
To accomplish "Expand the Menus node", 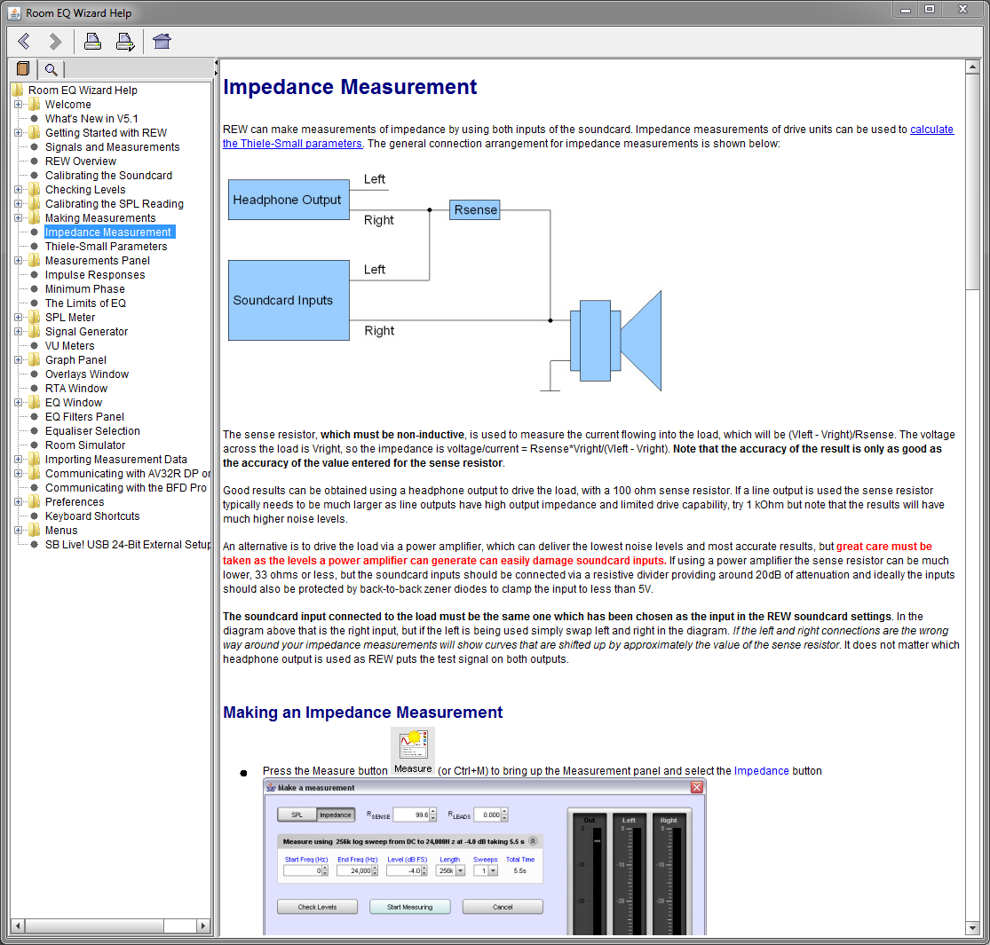I will [x=18, y=531].
